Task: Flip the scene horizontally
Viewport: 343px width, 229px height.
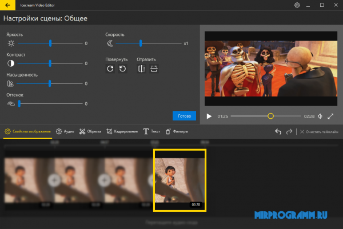Action: (142, 69)
